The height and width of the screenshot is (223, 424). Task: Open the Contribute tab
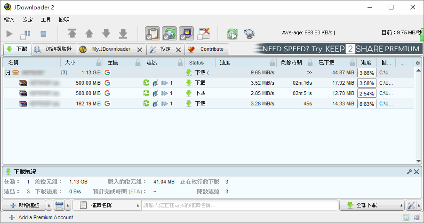[207, 49]
